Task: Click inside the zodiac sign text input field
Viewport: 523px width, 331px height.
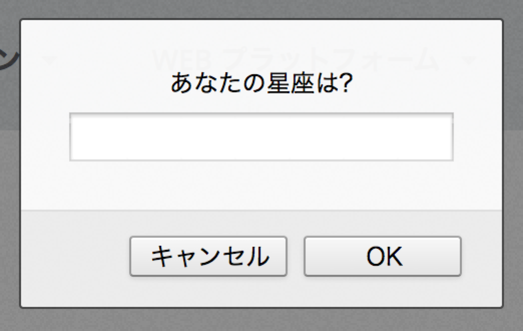Action: pyautogui.click(x=261, y=137)
